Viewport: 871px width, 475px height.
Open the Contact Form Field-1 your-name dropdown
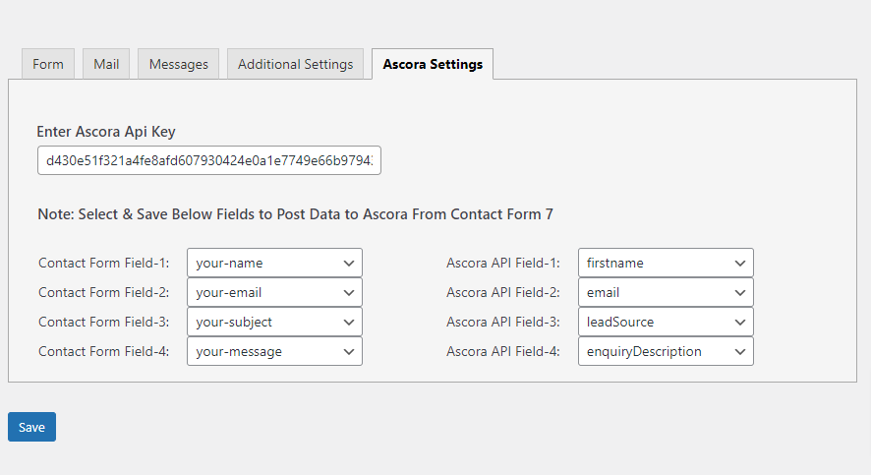(x=274, y=263)
